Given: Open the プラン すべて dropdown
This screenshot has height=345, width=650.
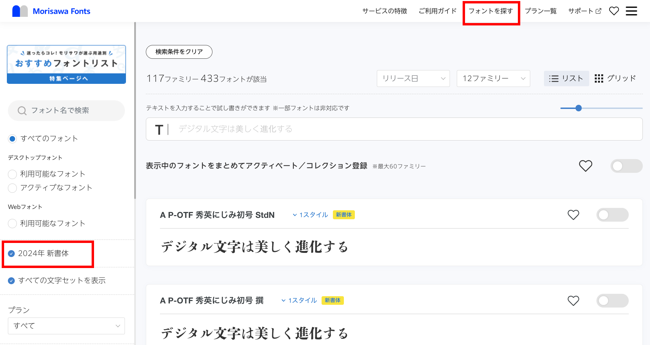Looking at the screenshot, I should [66, 326].
